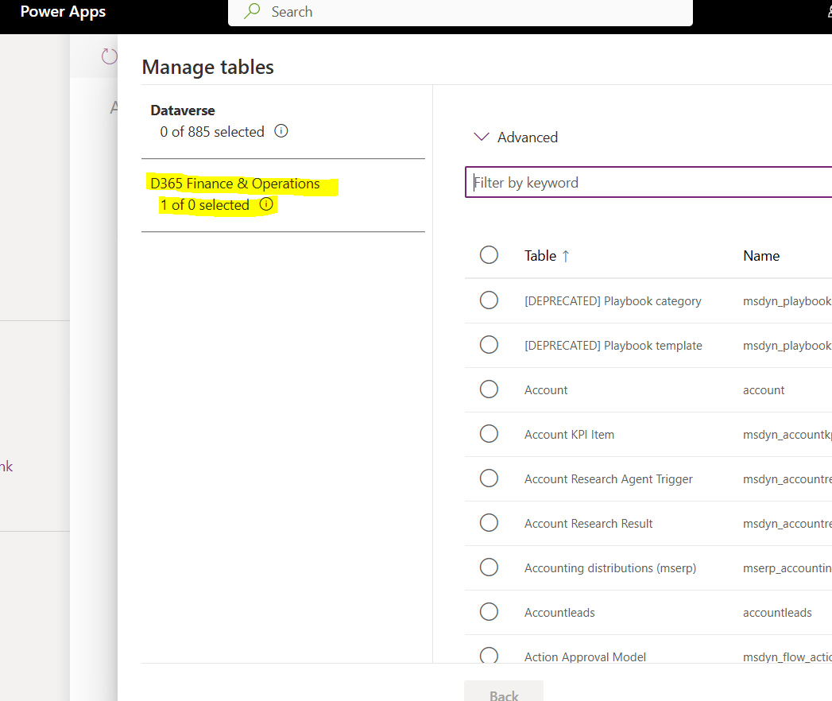
Task: Open info icon next to 1 of 0 selected
Action: pos(266,204)
